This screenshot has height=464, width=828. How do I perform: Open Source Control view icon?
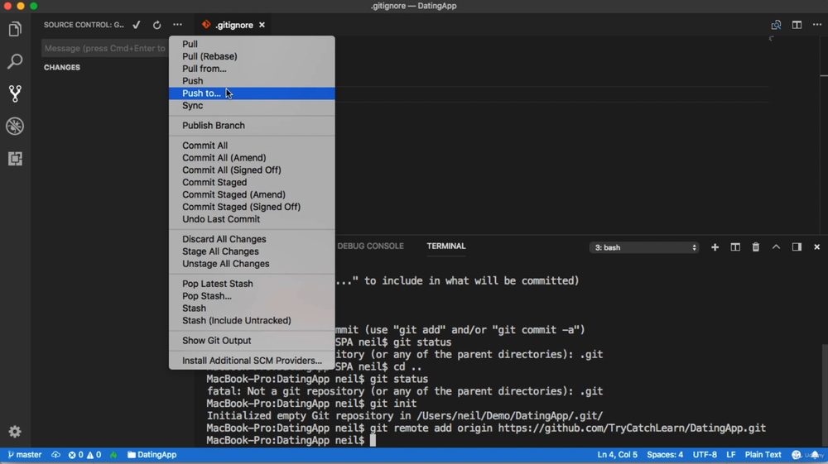[15, 93]
